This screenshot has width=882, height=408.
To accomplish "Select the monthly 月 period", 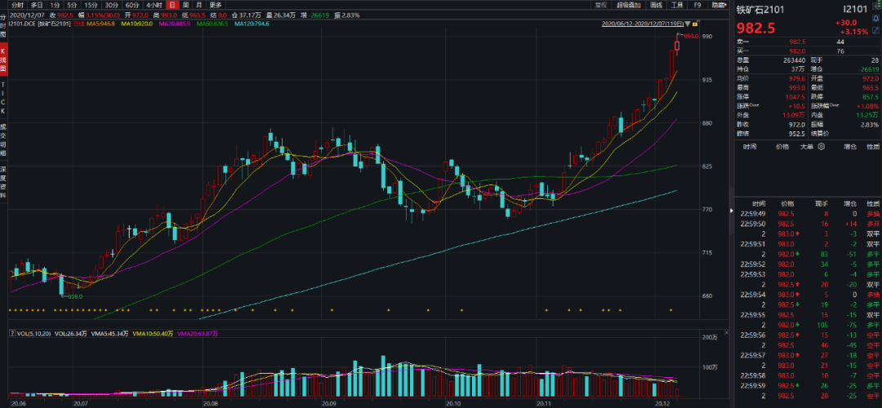I will tap(199, 5).
